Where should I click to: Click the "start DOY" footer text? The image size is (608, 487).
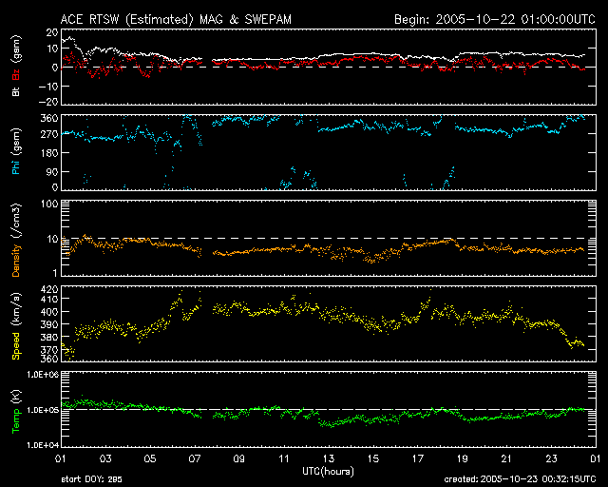click(91, 479)
